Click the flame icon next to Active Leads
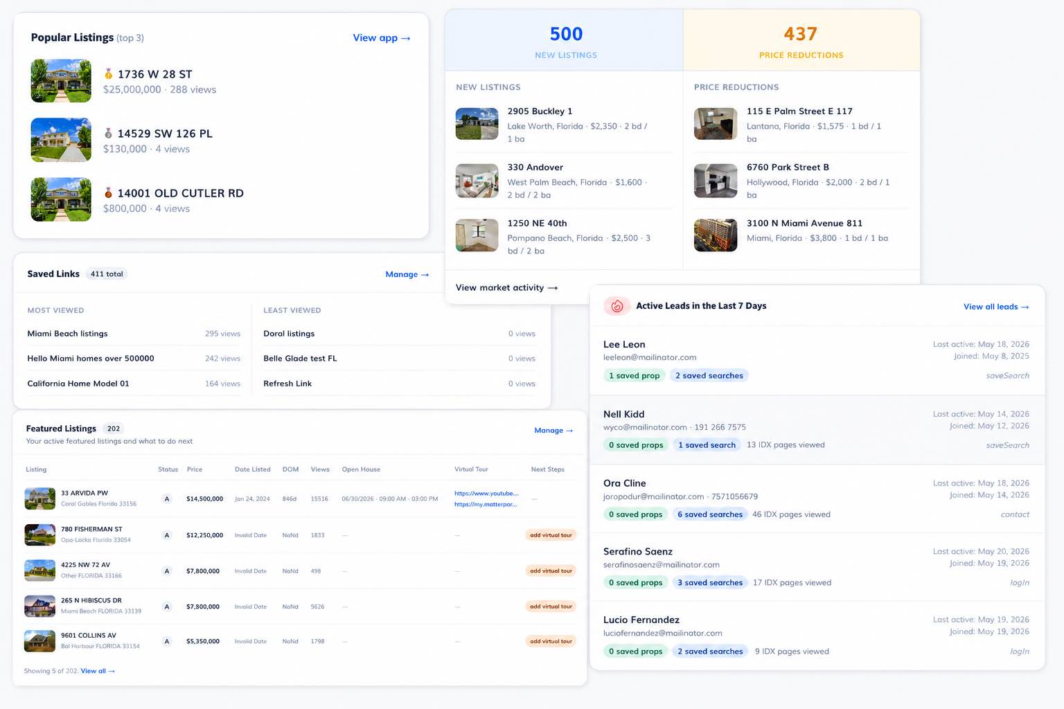Viewport: 1064px width, 709px height. (x=617, y=306)
